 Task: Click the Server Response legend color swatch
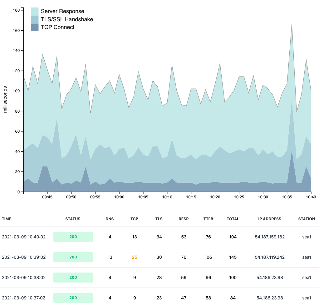tap(35, 11)
